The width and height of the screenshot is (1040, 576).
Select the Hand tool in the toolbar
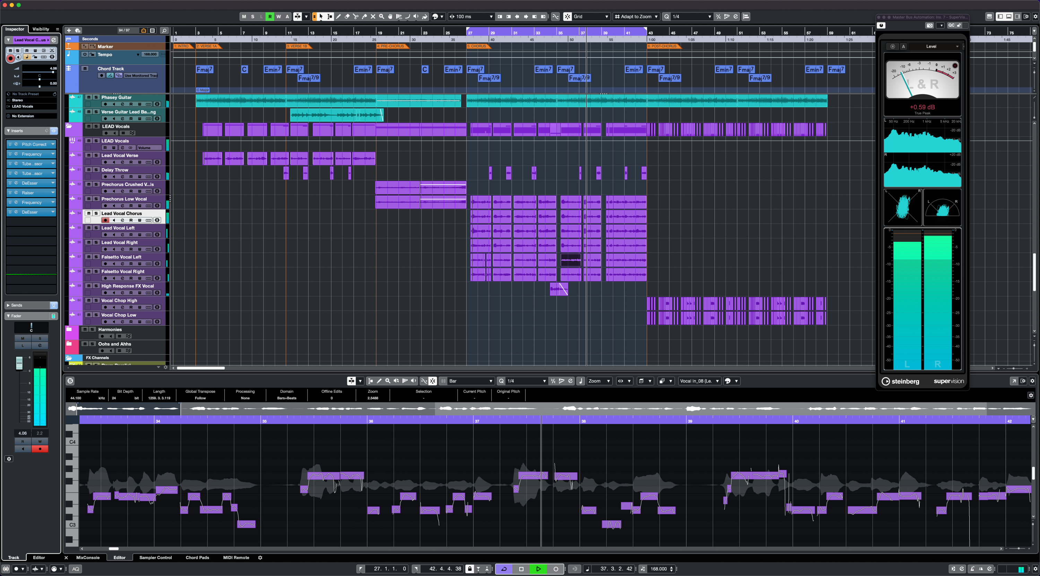[x=390, y=17]
